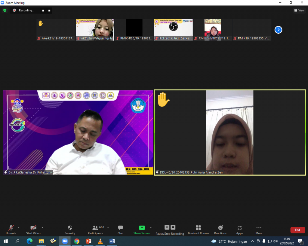Click the Recording... status label
Screen dimensions: 308x246
pyautogui.click(x=26, y=11)
